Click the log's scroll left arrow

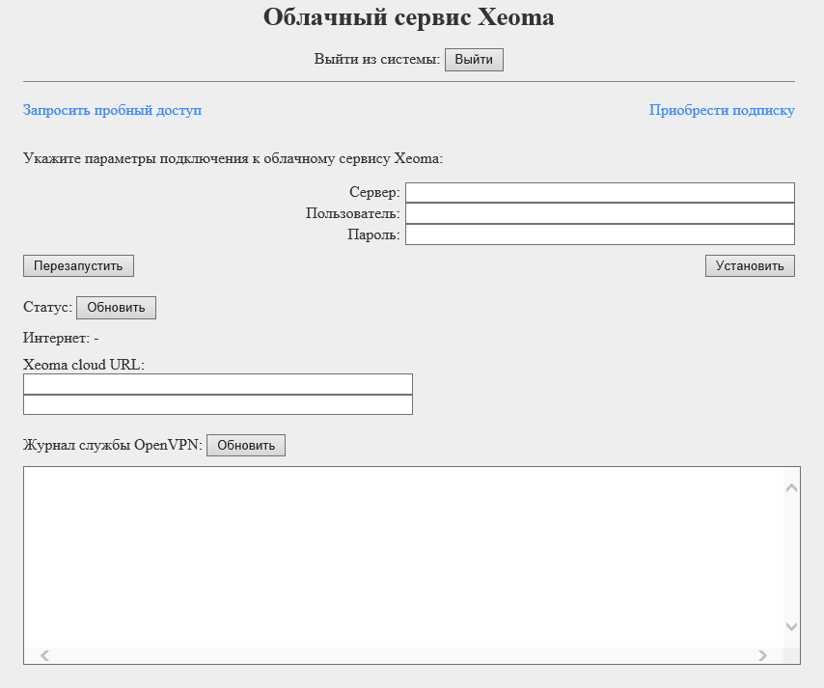pyautogui.click(x=44, y=655)
